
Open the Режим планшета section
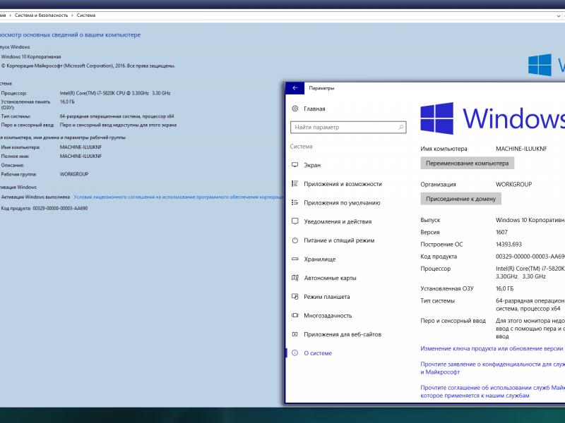tap(327, 297)
